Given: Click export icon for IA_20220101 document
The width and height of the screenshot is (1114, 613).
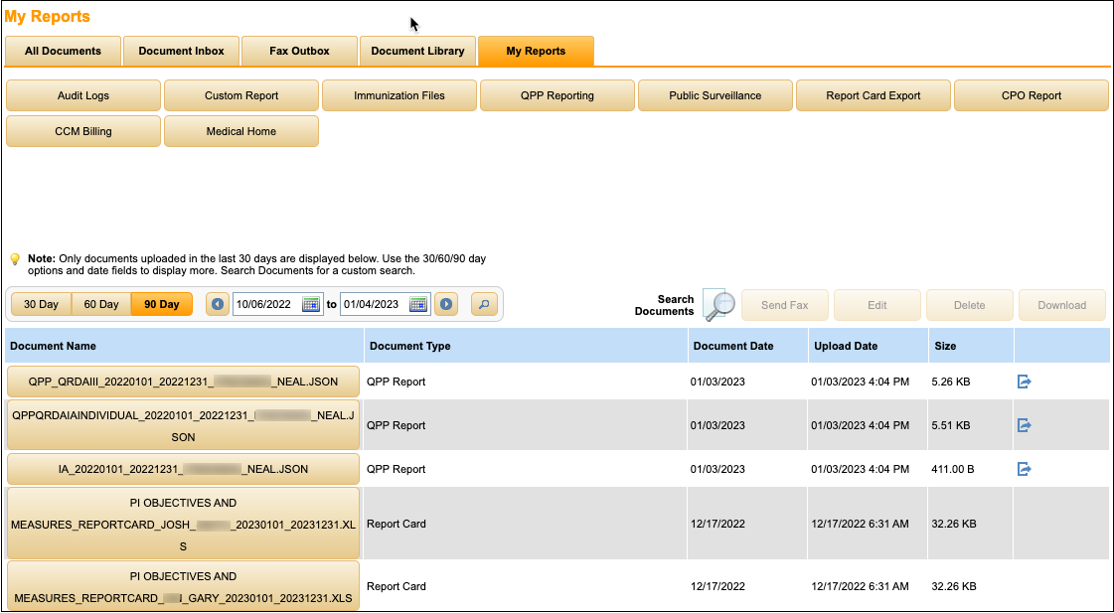Looking at the screenshot, I should pos(1025,469).
